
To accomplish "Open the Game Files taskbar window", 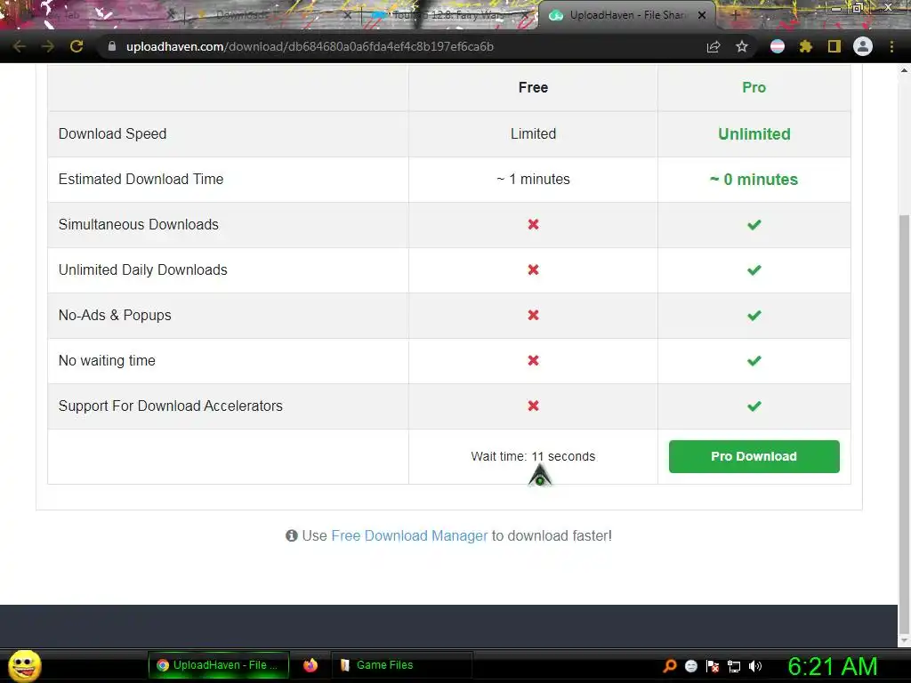I will (x=401, y=665).
